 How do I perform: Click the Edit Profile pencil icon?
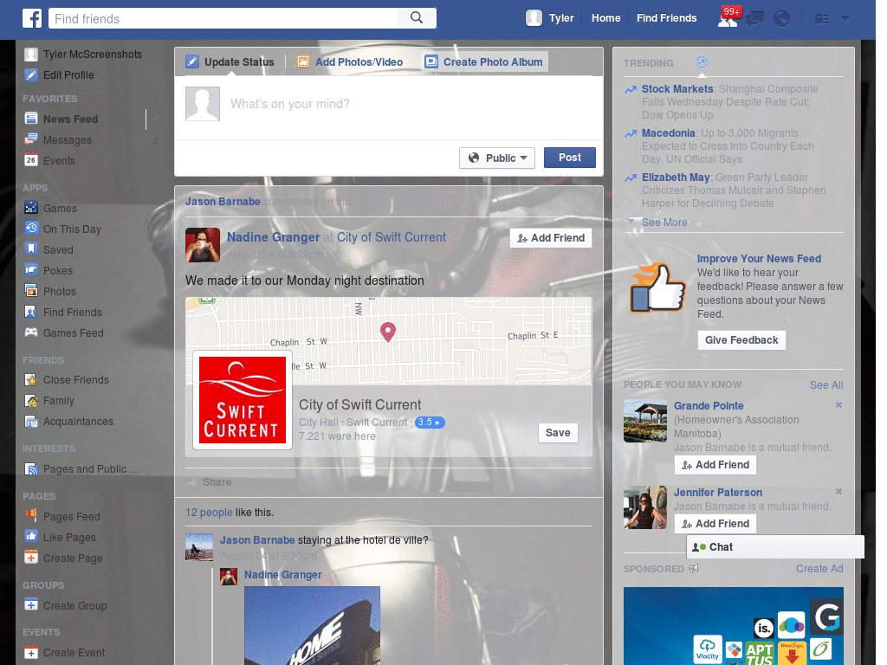tap(31, 74)
